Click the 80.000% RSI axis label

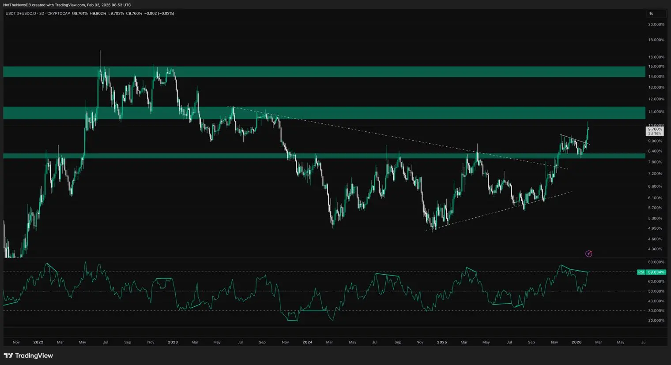point(656,262)
